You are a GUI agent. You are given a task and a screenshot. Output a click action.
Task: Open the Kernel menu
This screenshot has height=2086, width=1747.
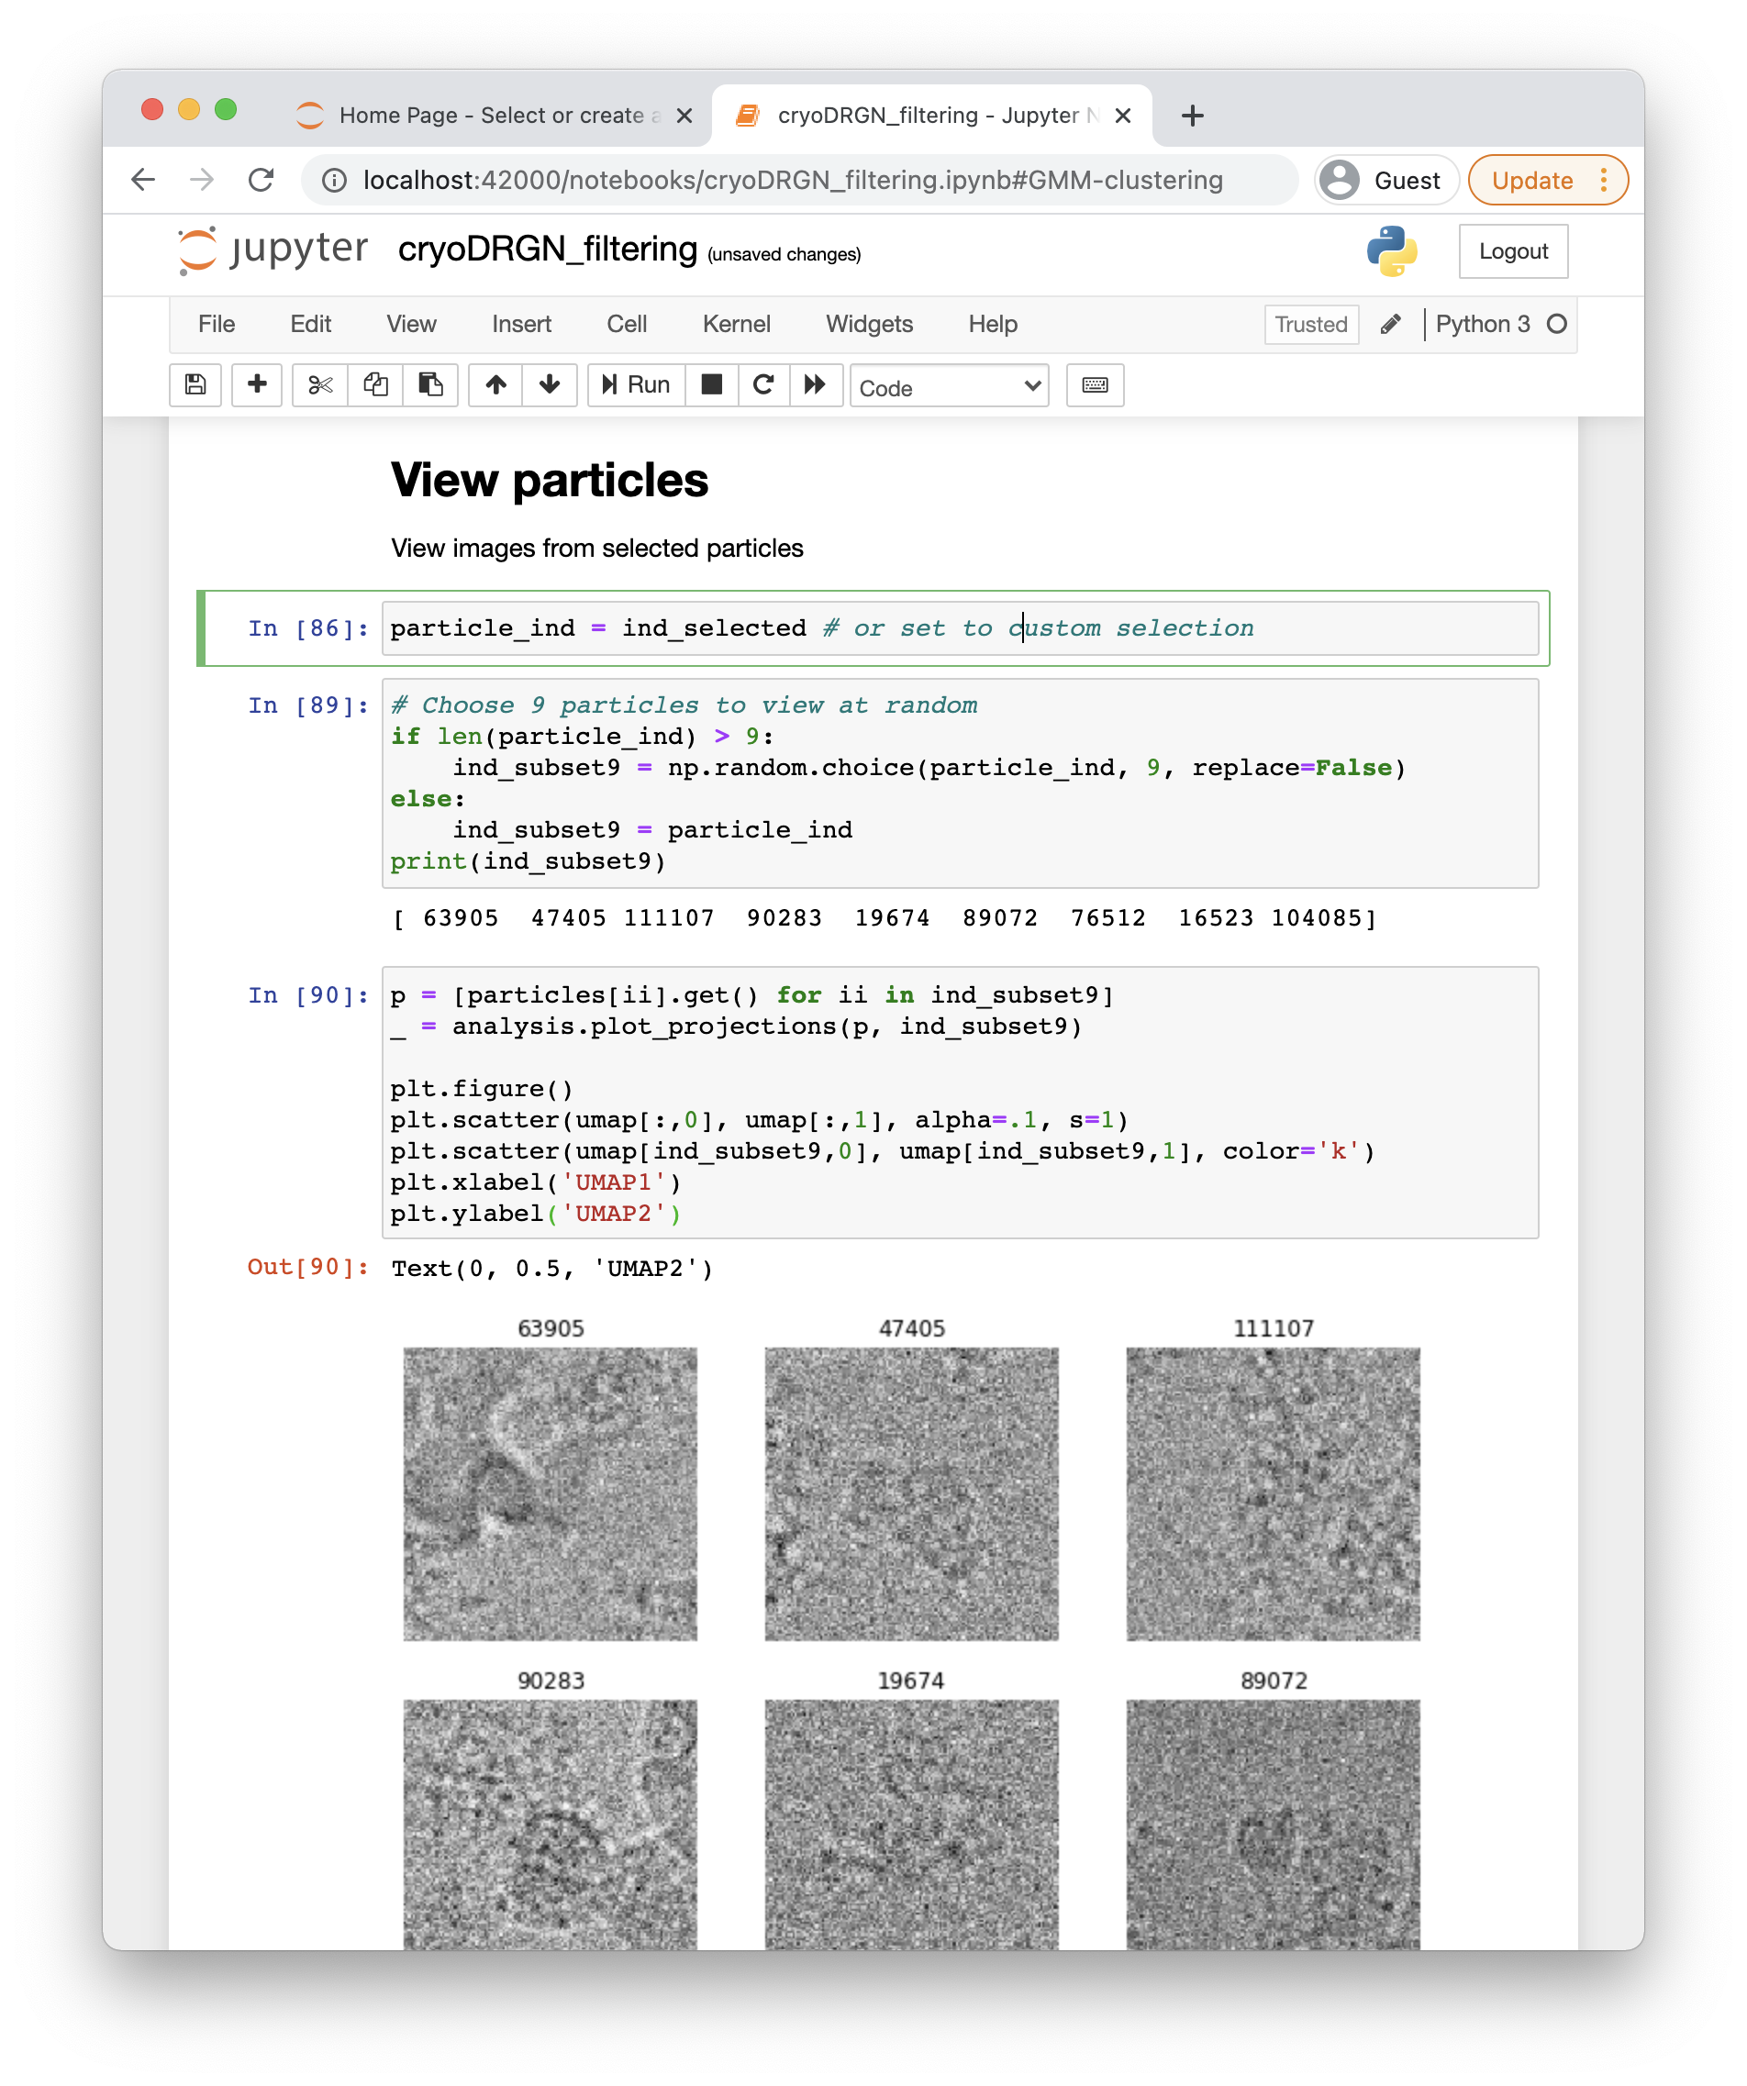click(x=735, y=325)
